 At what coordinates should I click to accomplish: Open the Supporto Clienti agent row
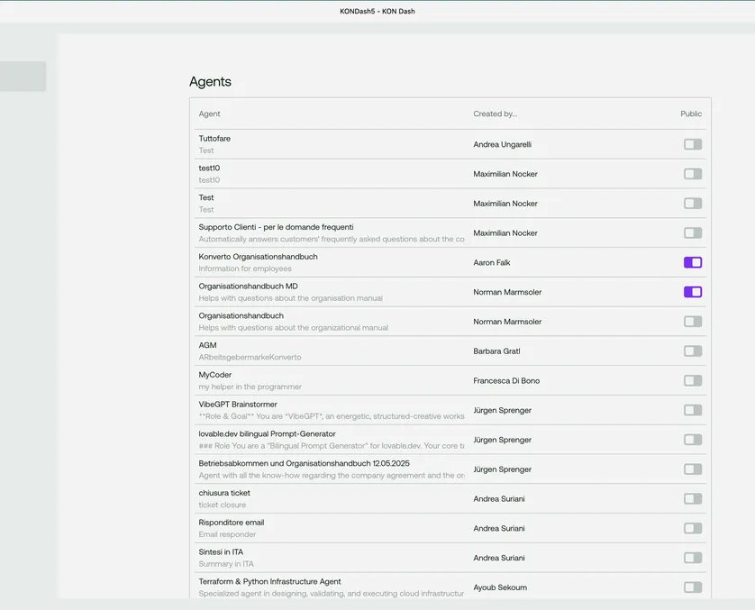click(x=276, y=227)
